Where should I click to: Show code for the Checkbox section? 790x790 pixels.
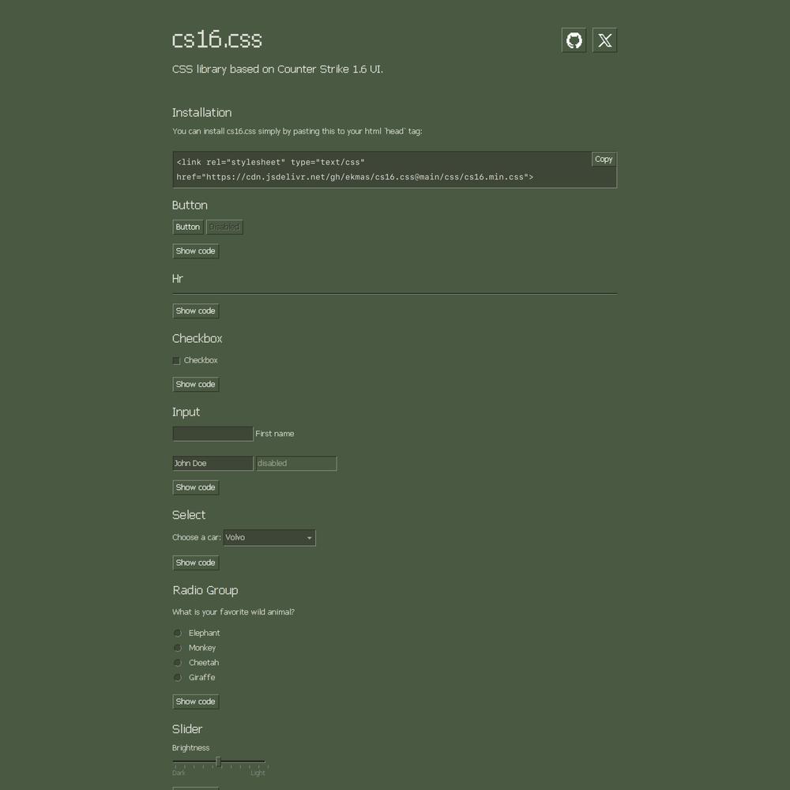pyautogui.click(x=195, y=385)
